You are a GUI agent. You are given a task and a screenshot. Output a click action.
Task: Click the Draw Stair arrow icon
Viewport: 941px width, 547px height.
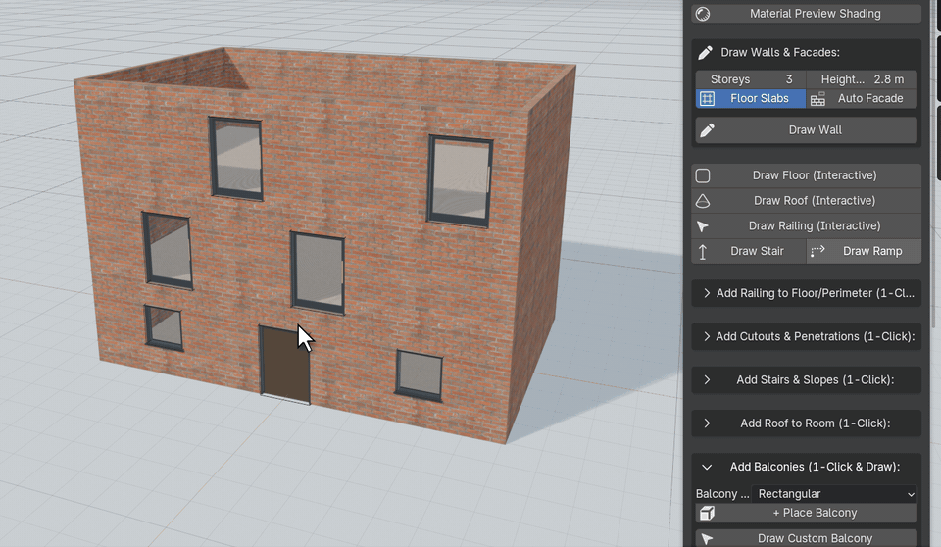tap(703, 252)
